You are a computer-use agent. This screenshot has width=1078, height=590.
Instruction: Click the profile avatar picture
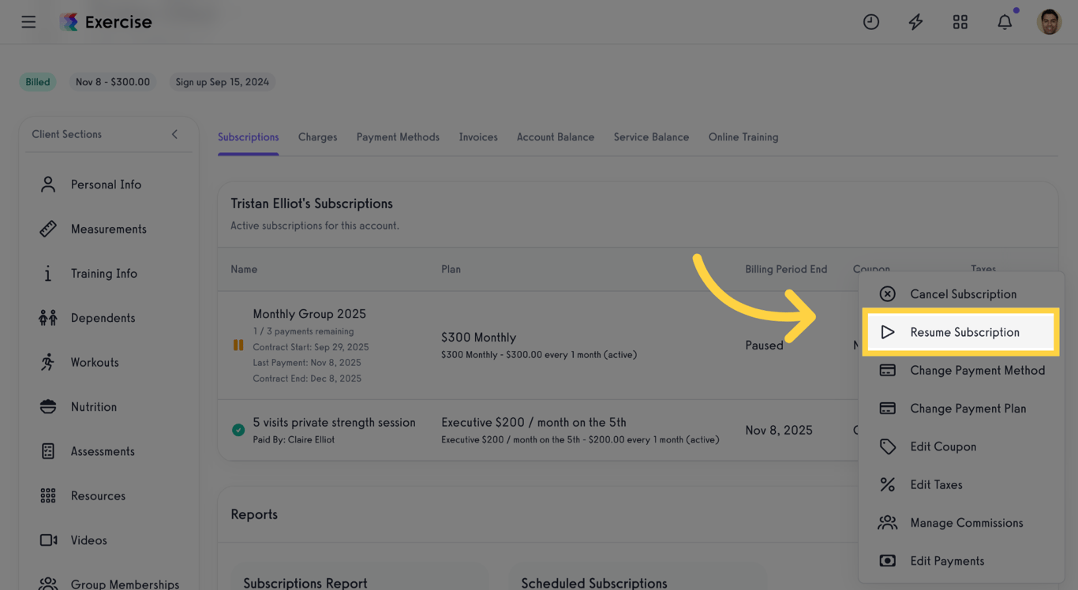tap(1049, 21)
